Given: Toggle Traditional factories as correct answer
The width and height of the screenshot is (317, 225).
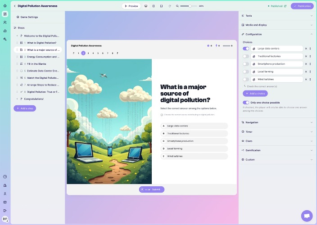Looking at the screenshot, I should [246, 56].
